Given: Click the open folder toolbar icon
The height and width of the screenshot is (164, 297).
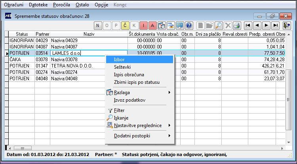Looking at the screenshot, I should [209, 25].
